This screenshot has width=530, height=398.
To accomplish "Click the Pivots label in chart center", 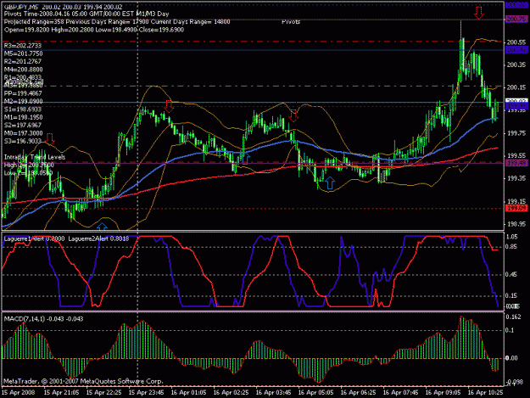I will [x=291, y=22].
